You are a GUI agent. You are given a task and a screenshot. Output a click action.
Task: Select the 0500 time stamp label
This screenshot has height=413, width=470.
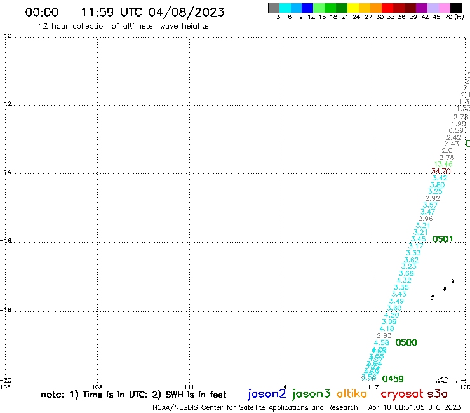pyautogui.click(x=406, y=342)
